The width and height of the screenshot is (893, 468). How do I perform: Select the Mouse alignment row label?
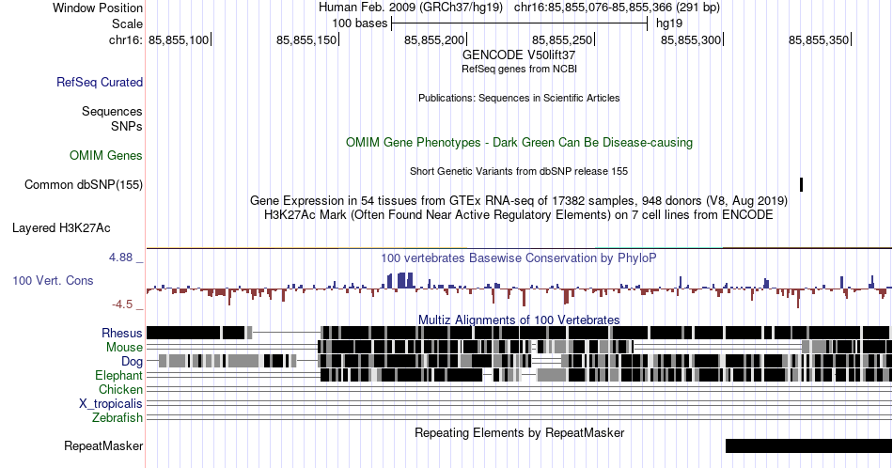124,348
